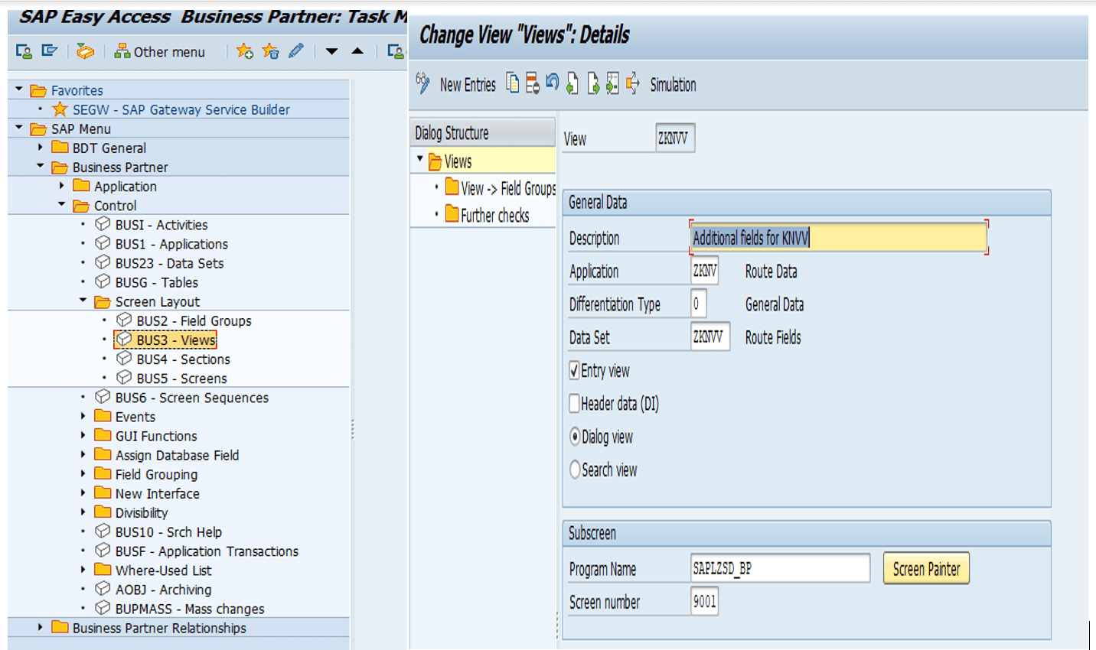The width and height of the screenshot is (1096, 650).
Task: Click the cube icon for BUSG - Tables
Action: (x=103, y=281)
